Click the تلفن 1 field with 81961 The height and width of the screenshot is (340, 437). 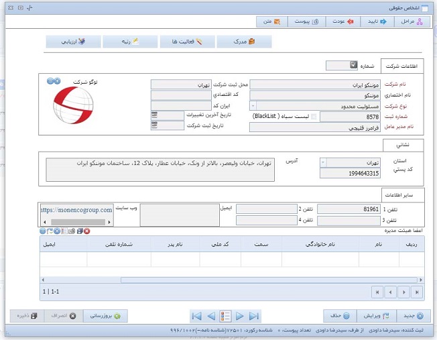pos(349,209)
